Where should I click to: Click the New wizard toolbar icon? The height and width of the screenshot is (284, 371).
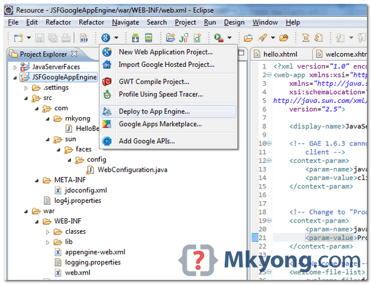[18, 38]
